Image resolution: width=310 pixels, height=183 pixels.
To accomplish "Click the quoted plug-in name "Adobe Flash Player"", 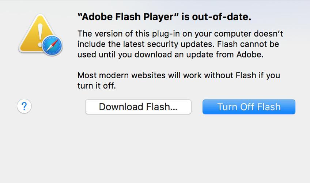I will (128, 17).
